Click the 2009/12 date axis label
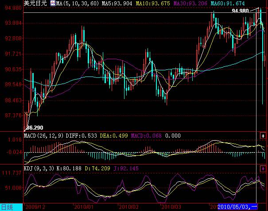Image resolution: width=268 pixels, height=211 pixels. coord(35,207)
